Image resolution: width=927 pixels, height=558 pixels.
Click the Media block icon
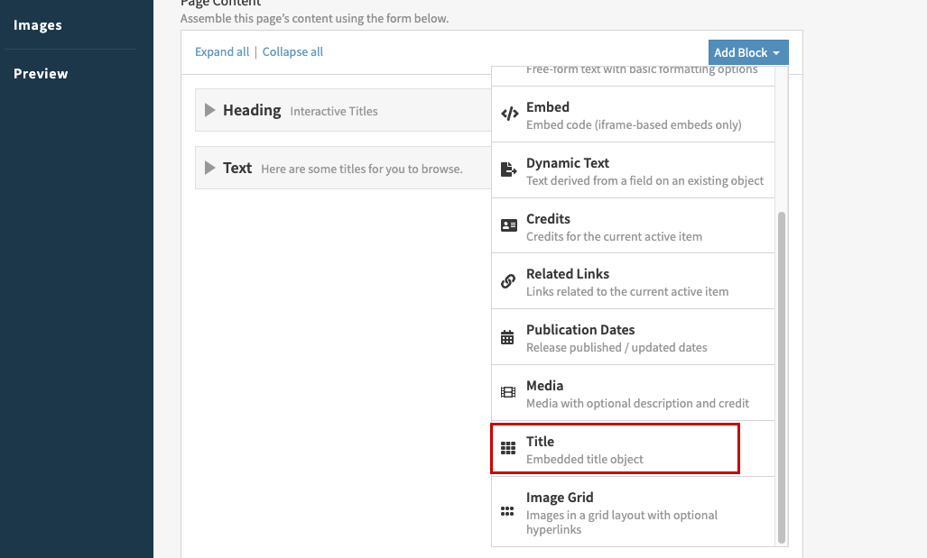pos(508,393)
